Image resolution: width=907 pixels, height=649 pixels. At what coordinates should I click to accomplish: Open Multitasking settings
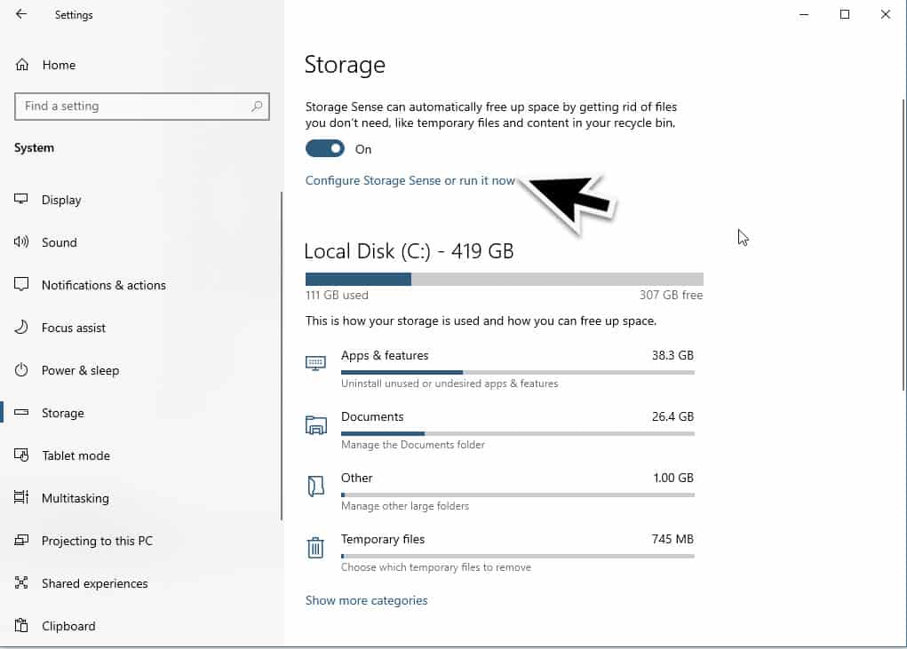pos(73,498)
